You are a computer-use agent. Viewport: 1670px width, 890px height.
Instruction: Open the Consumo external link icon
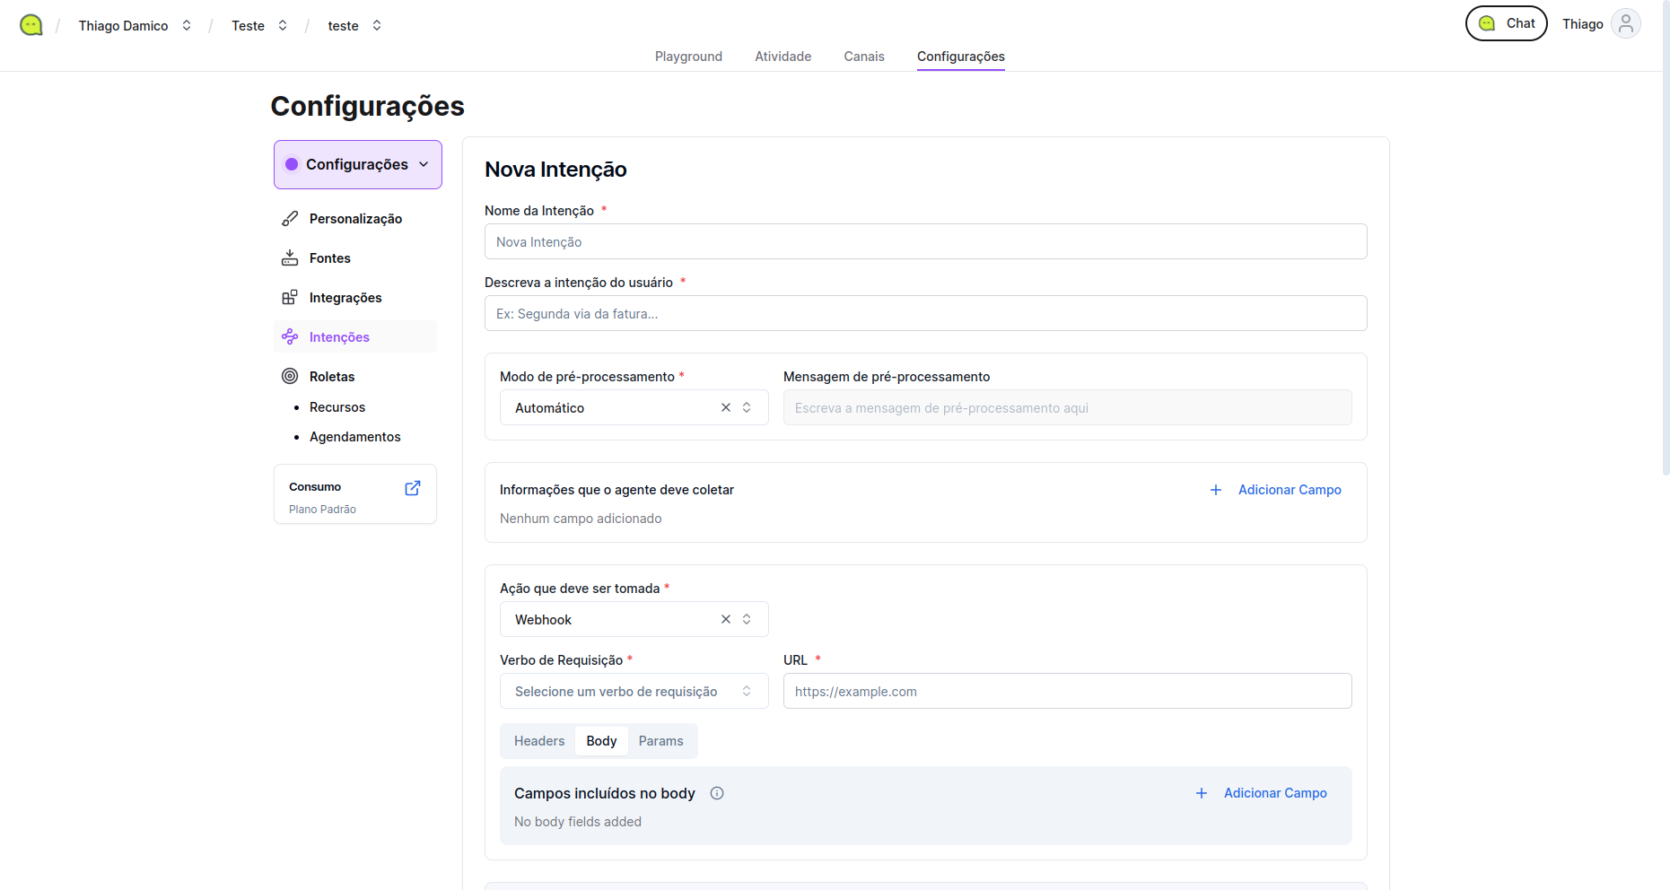click(x=413, y=488)
